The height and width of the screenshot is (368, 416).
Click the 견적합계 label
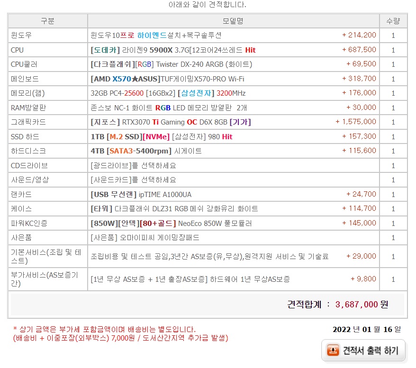tap(304, 305)
